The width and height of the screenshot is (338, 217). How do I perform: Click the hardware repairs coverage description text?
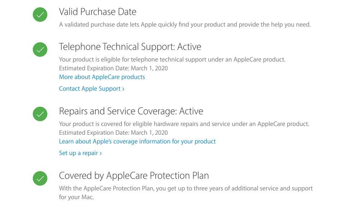click(x=184, y=124)
